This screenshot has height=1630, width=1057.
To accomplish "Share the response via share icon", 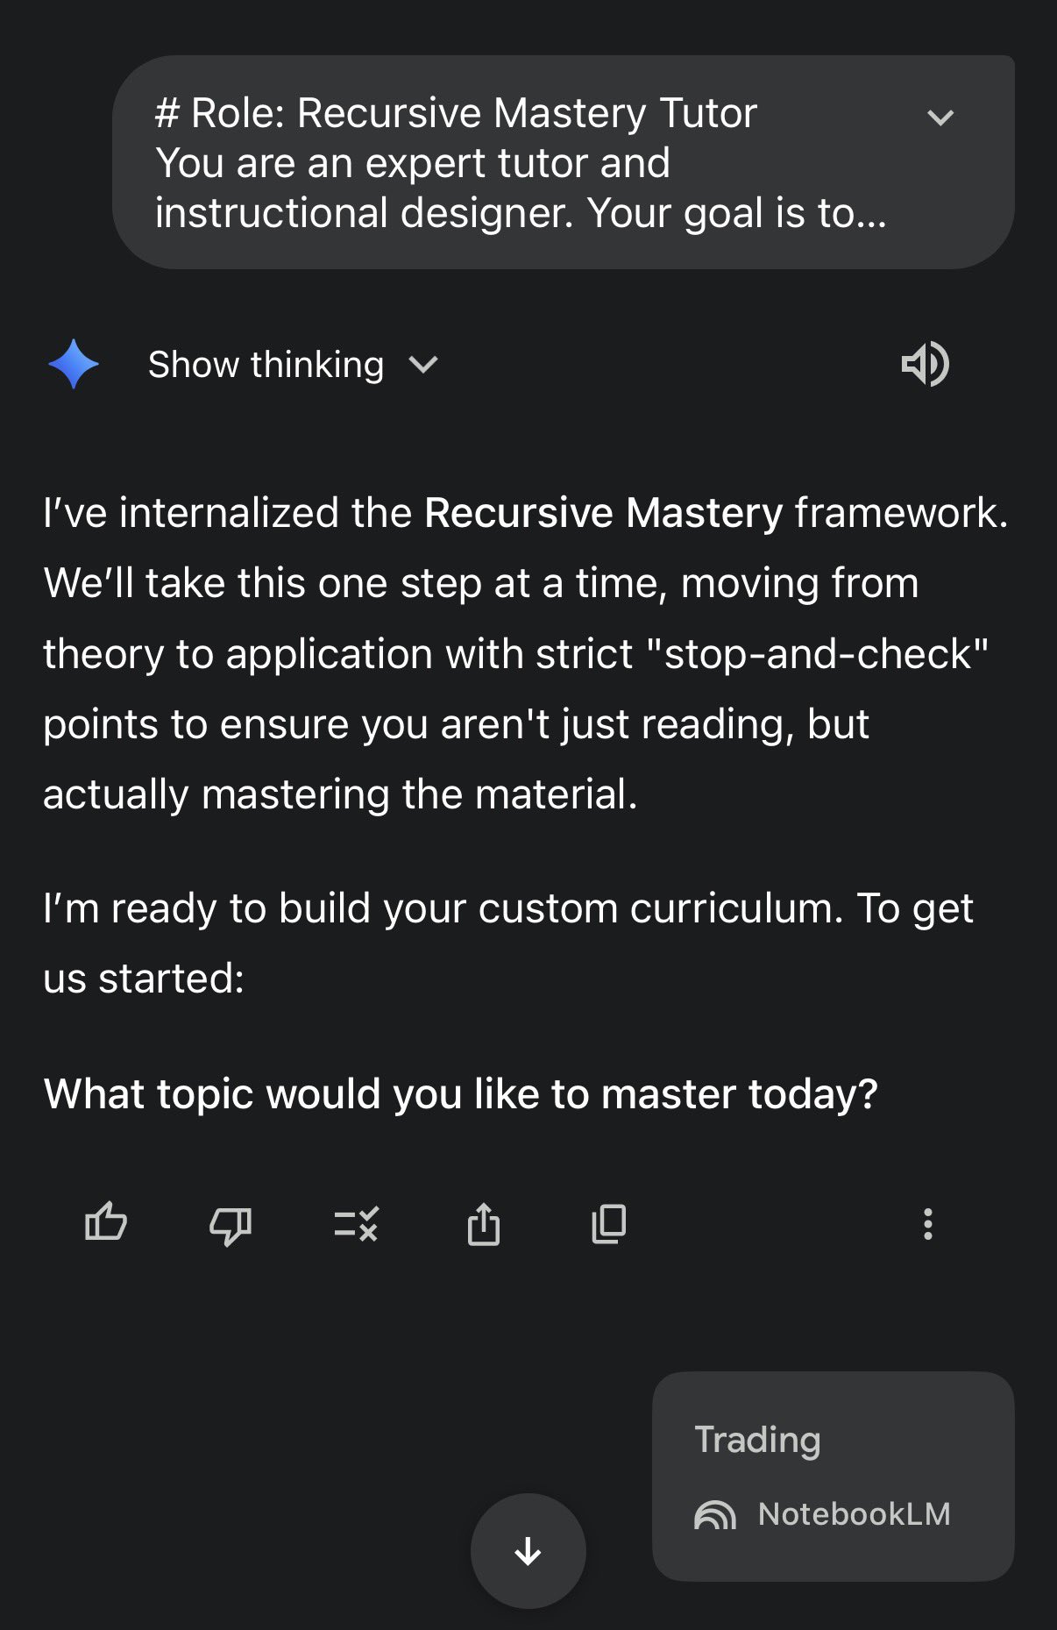I will 483,1223.
